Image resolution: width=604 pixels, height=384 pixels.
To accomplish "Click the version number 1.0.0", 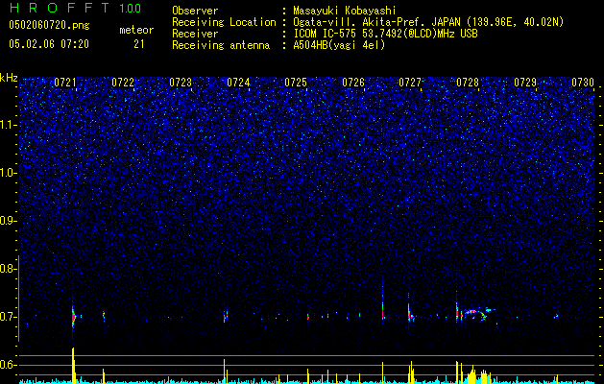I will point(131,9).
